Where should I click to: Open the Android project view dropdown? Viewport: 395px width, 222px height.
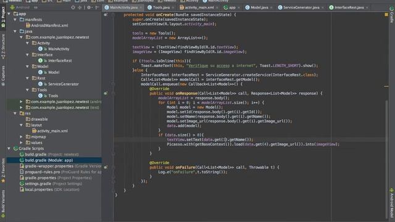[24, 7]
